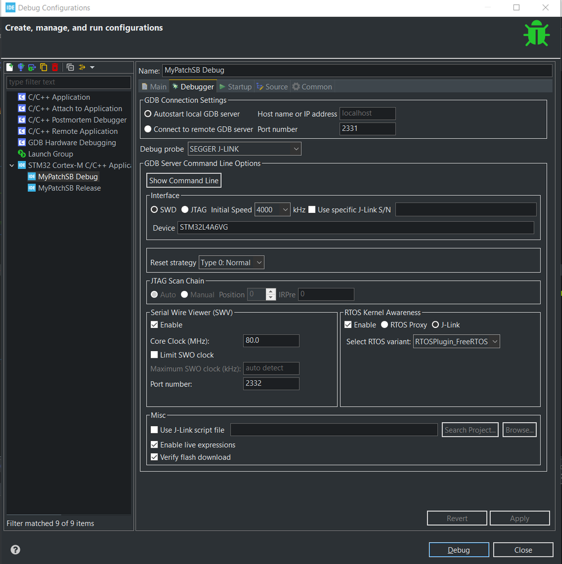Click the JTAG Position stepper up arrow
The height and width of the screenshot is (564, 562).
[x=271, y=291]
